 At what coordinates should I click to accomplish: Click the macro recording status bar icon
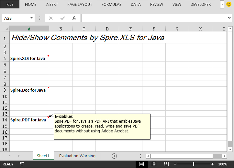[x=22, y=164]
